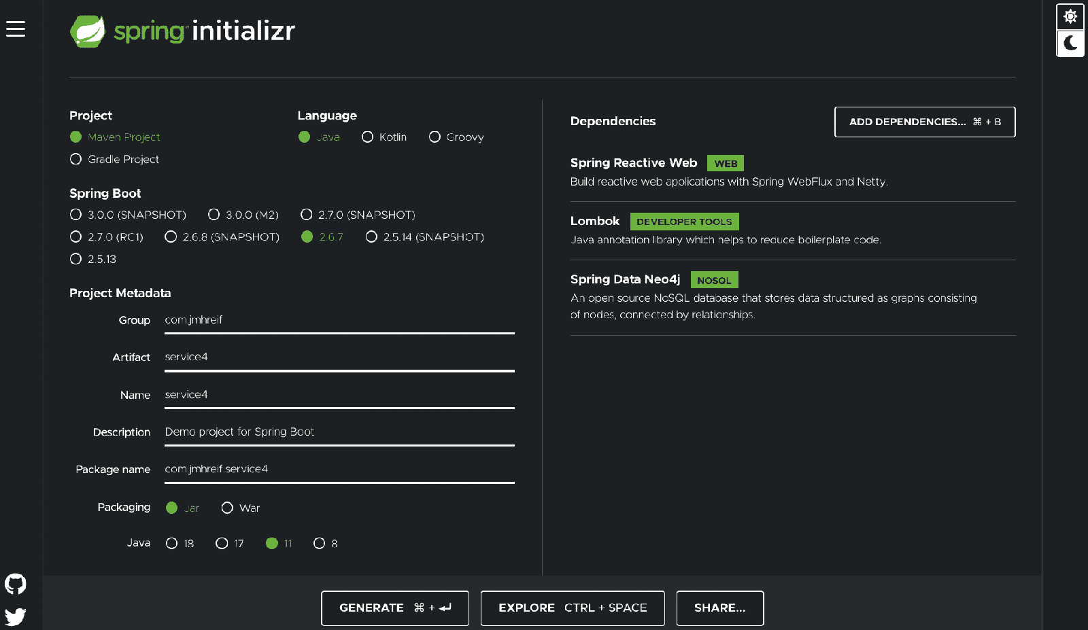Open the hamburger menu
This screenshot has width=1088, height=630.
(x=16, y=29)
